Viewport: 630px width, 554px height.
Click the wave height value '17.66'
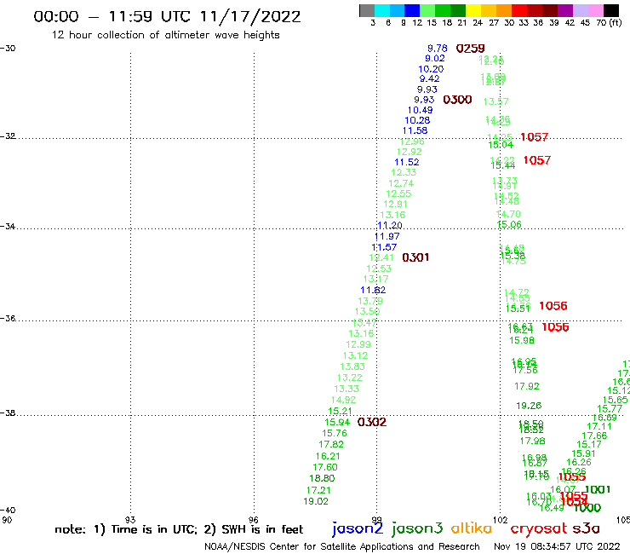click(x=594, y=436)
